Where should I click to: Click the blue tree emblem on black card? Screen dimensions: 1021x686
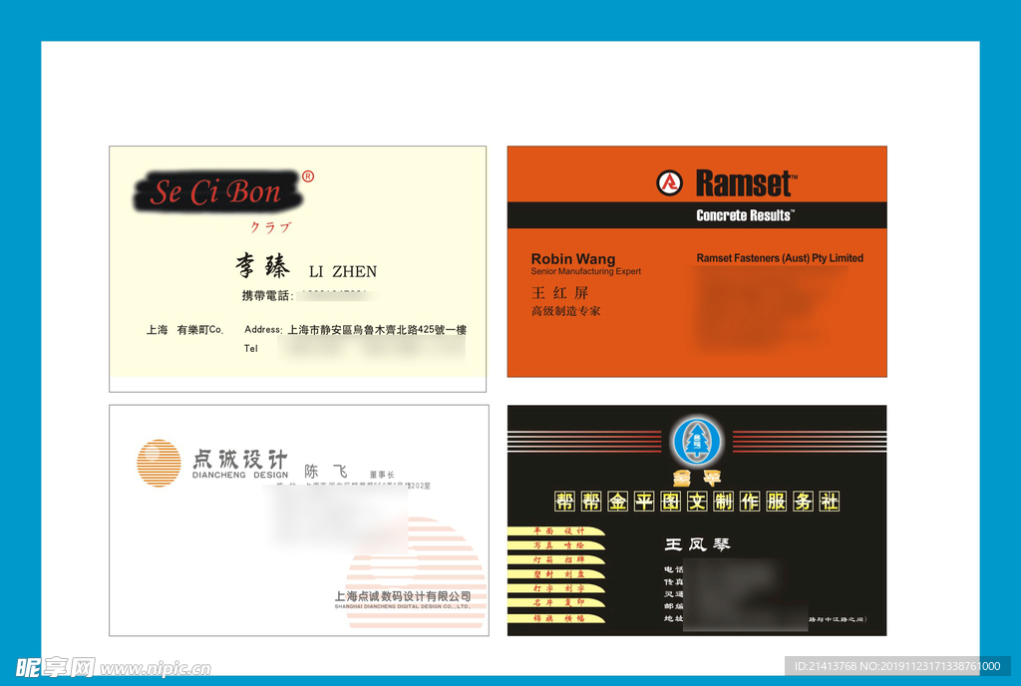tap(697, 442)
